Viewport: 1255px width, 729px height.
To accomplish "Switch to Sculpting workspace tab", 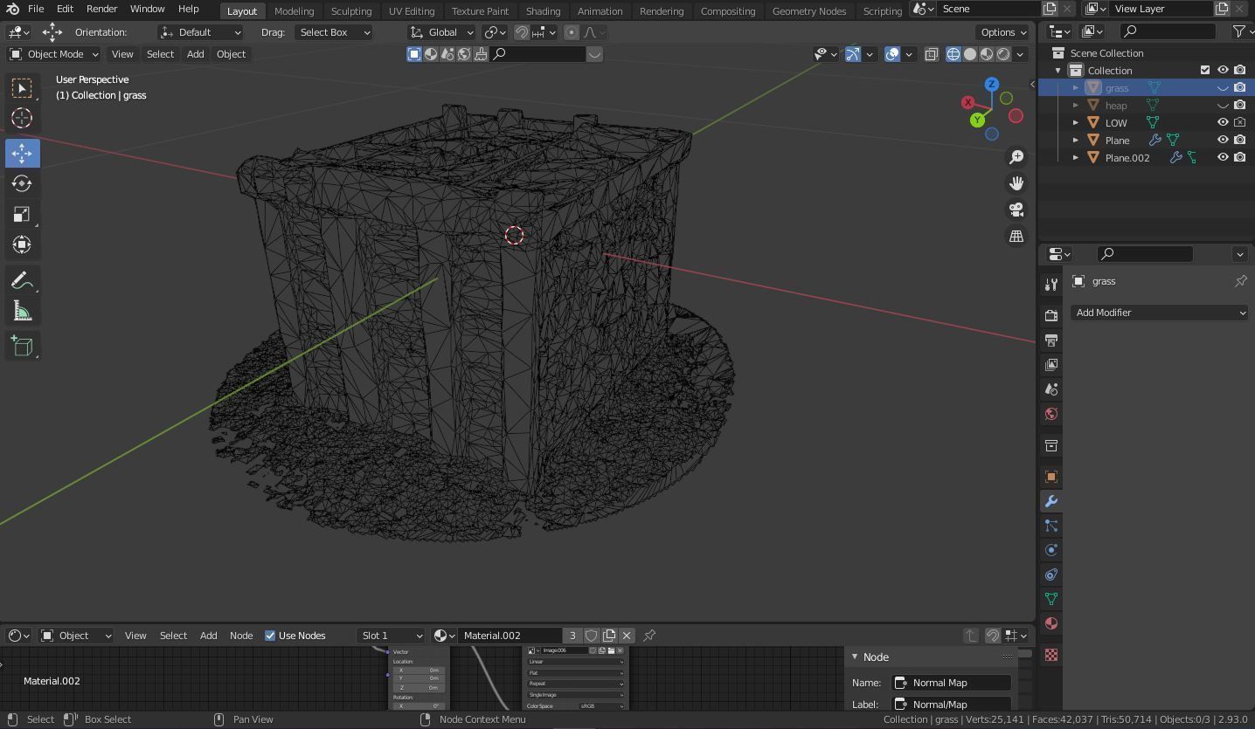I will 351,10.
